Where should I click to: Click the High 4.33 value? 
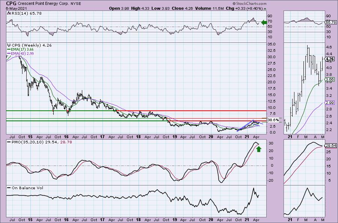[140, 8]
